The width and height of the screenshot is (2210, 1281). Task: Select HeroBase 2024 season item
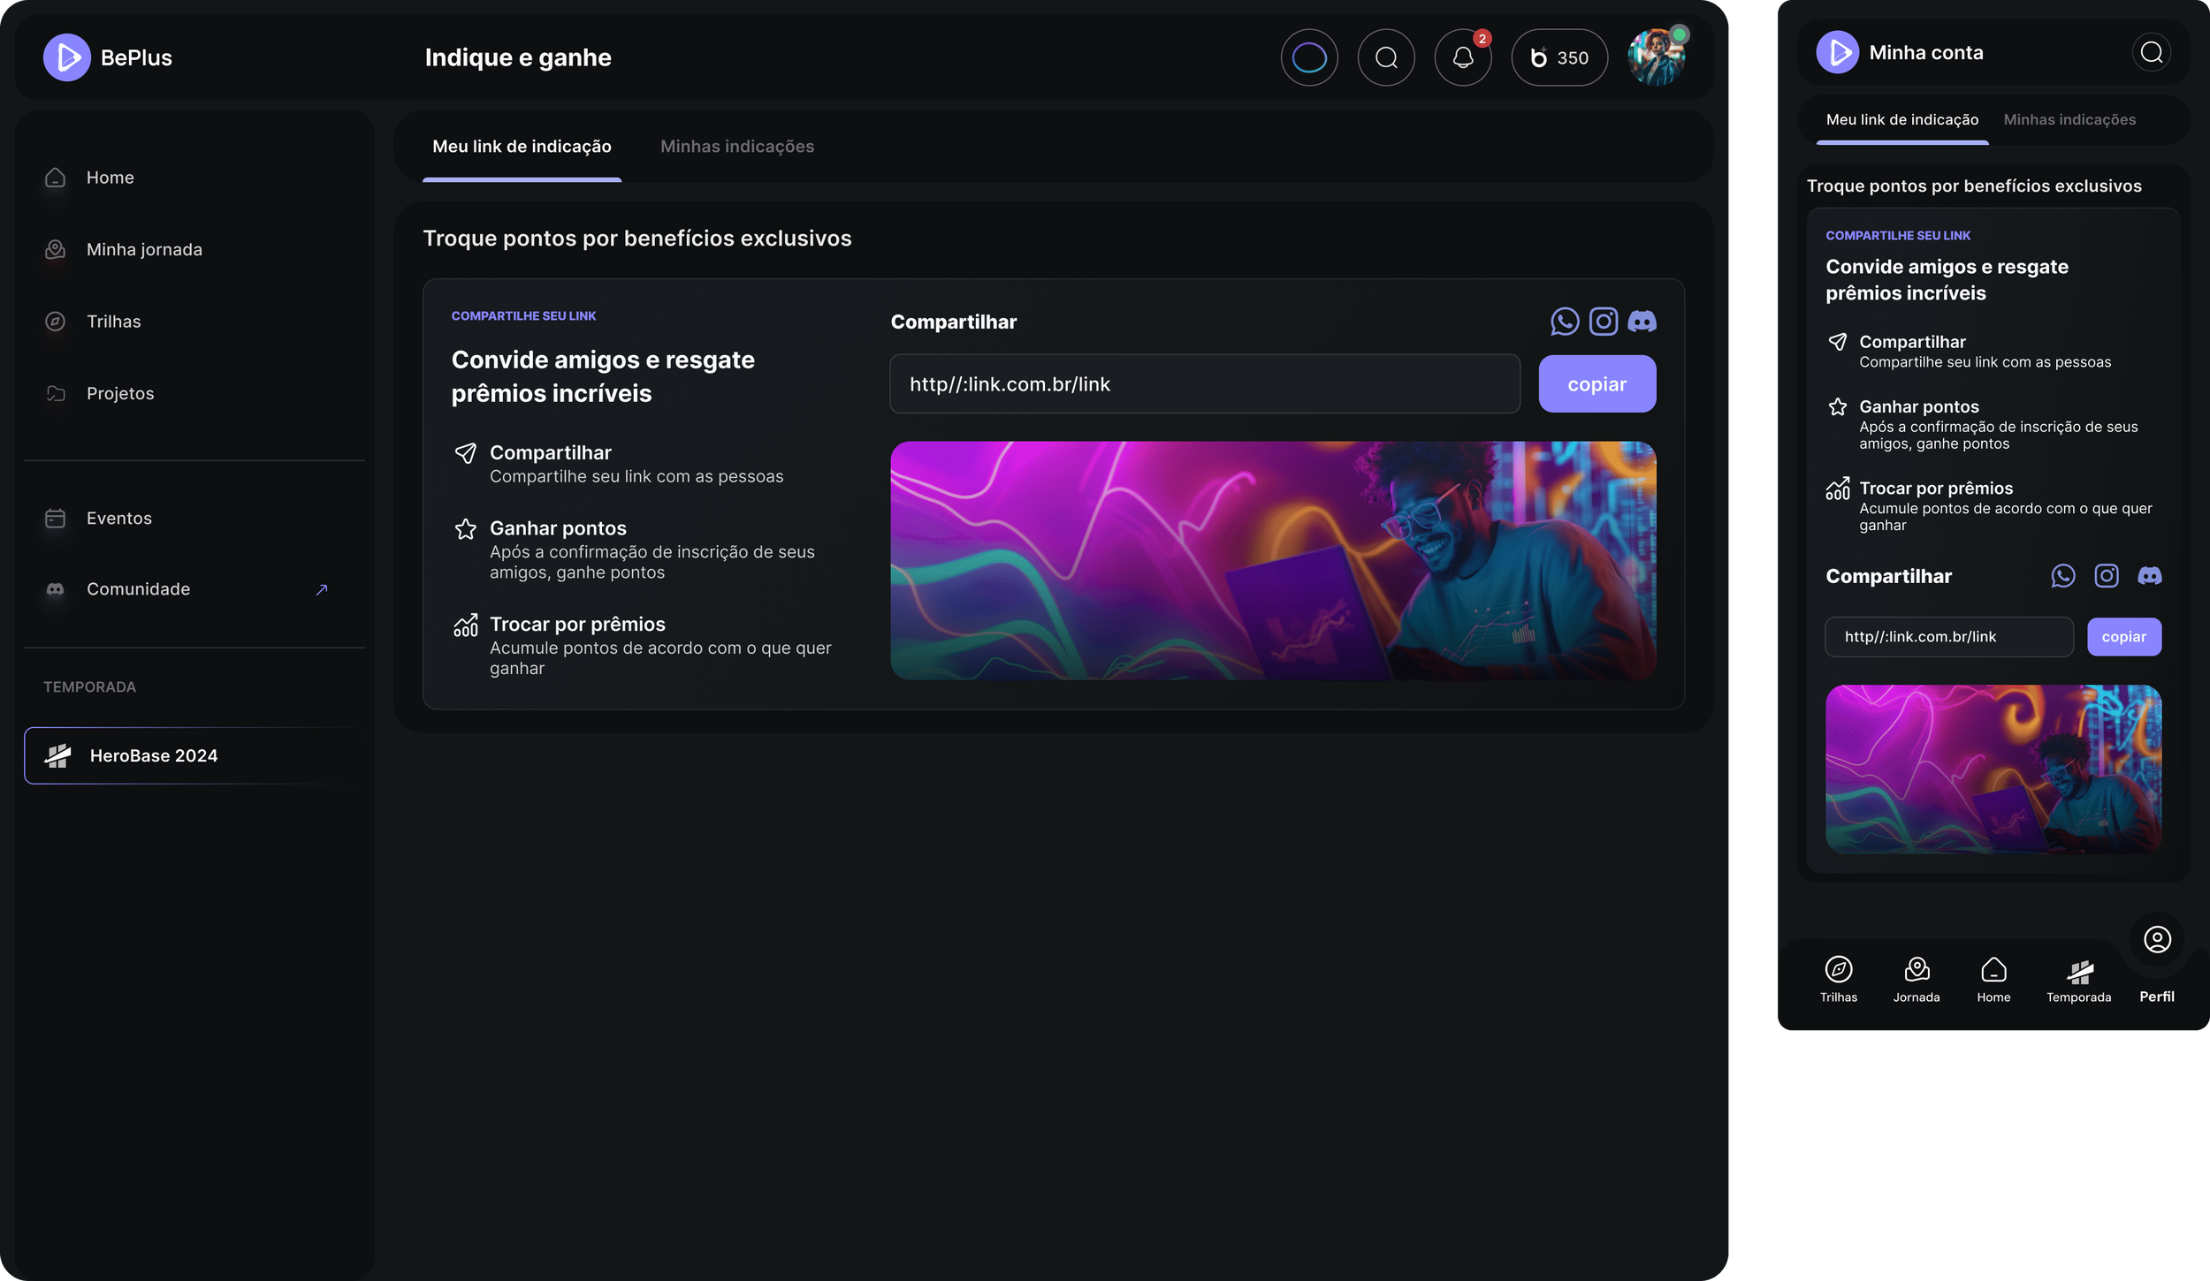[x=194, y=755]
